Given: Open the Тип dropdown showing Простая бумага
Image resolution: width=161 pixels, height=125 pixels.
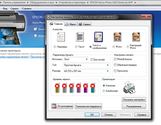Looking at the screenshot, I should point(86,65).
